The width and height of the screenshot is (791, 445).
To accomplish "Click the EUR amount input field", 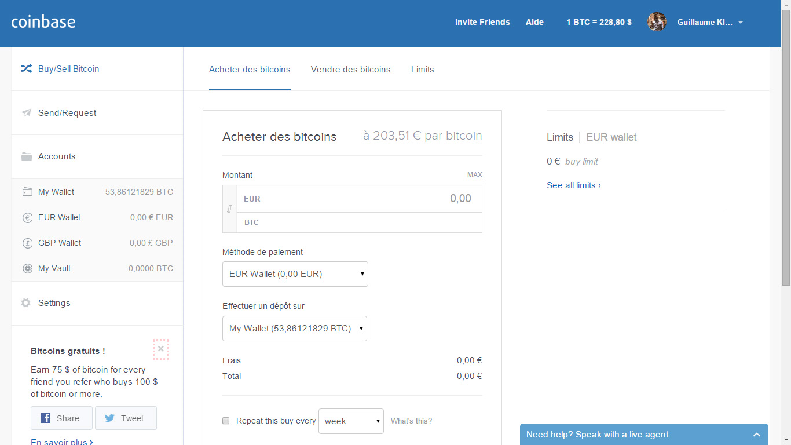I will click(x=359, y=199).
